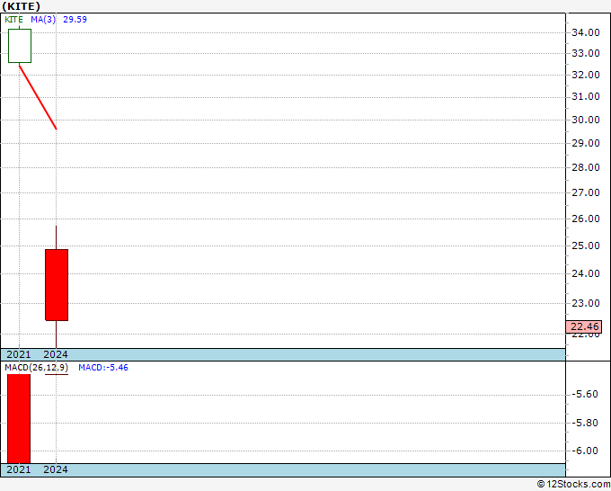Image resolution: width=611 pixels, height=491 pixels.
Task: Click the 2021 label on price chart axis
Action: point(19,354)
